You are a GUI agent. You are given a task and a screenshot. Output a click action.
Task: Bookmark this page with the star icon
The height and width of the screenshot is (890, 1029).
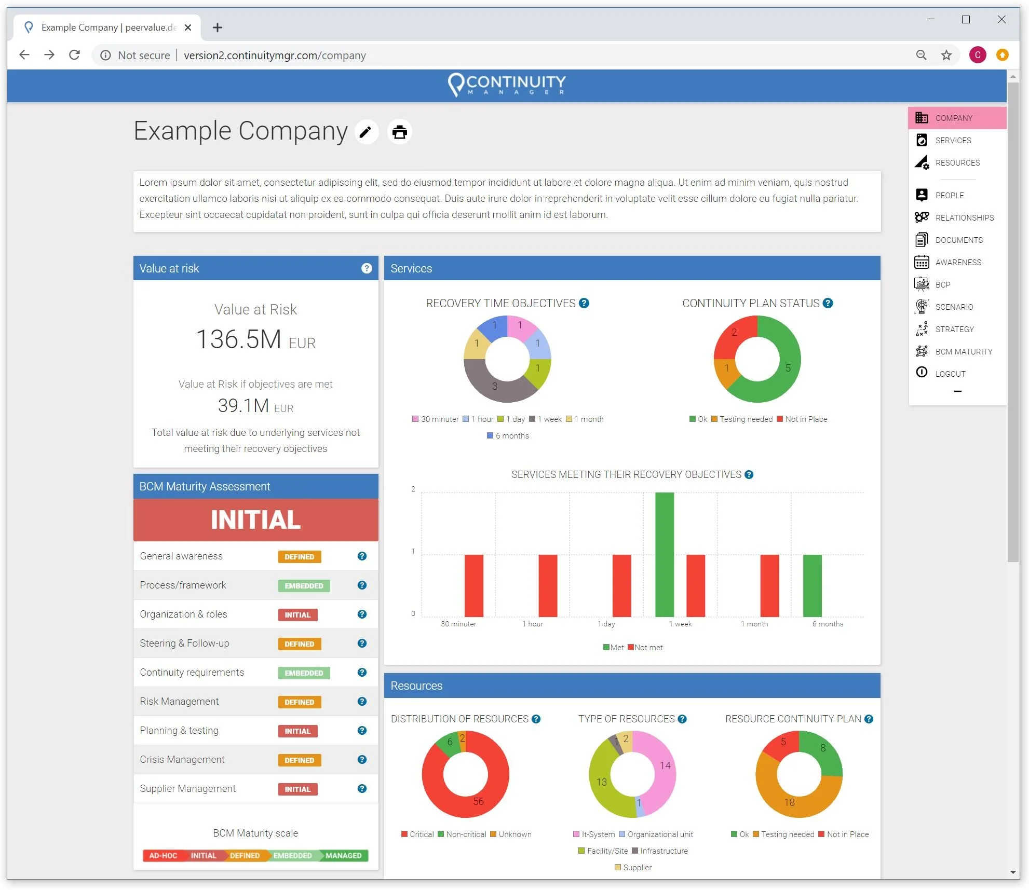tap(946, 55)
